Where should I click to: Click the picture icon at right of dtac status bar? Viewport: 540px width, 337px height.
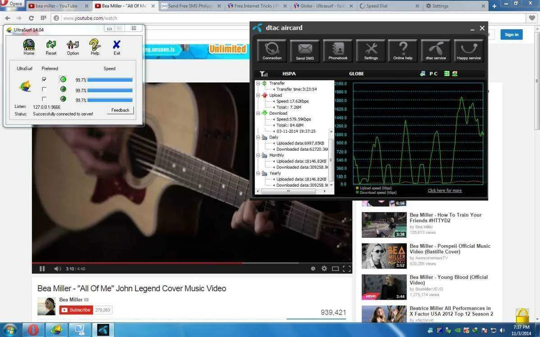click(455, 74)
